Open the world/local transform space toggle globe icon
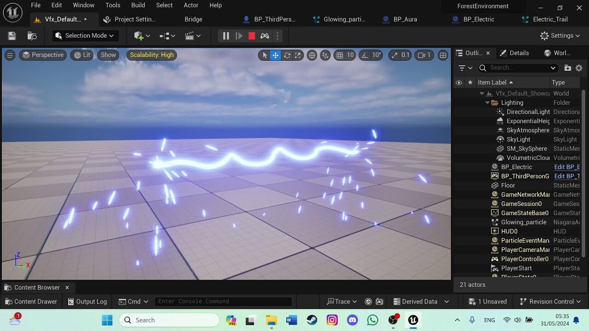 click(x=312, y=55)
